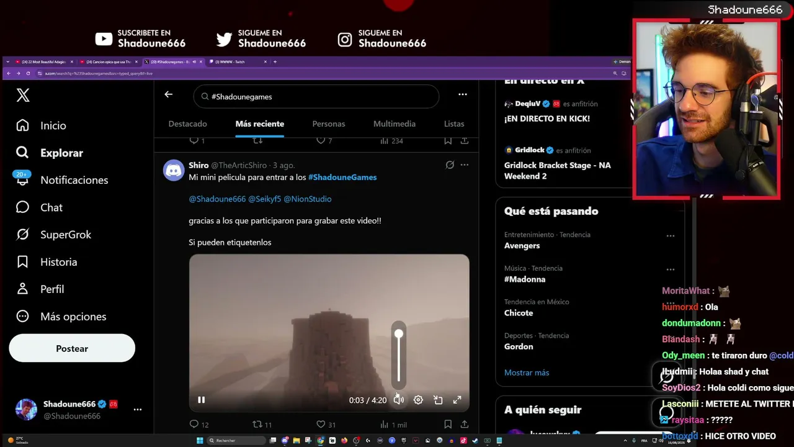Screen dimensions: 794x447
Task: Open the Multimedia tab
Action: pyautogui.click(x=395, y=124)
